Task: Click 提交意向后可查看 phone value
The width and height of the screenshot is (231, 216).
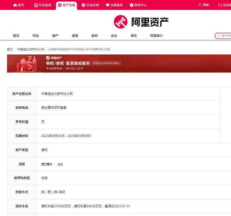Action: click(x=54, y=108)
